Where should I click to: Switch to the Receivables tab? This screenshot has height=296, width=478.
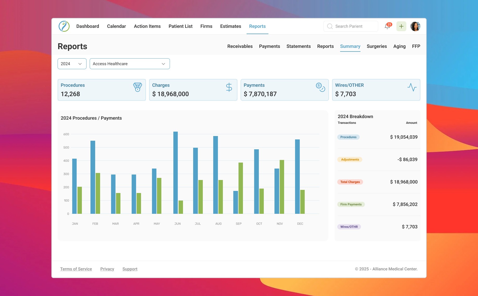click(240, 46)
